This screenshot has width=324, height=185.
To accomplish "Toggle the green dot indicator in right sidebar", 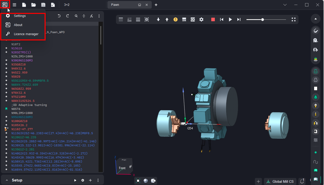I will (x=316, y=152).
